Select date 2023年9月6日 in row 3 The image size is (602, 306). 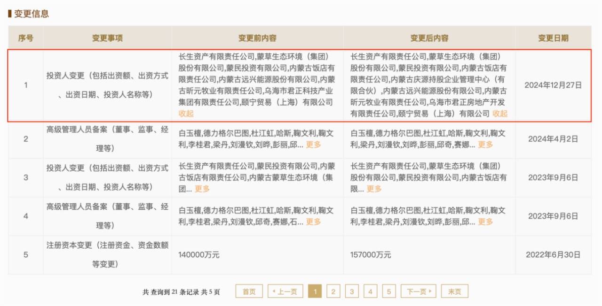(553, 177)
